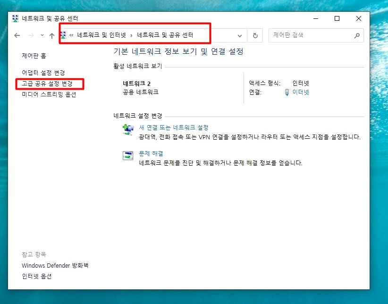Click the double chevron in the breadcrumb
Viewport: 388px width, 304px height.
(71, 35)
